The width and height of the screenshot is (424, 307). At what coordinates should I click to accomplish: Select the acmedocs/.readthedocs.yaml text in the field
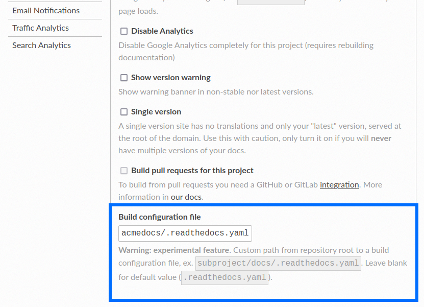pyautogui.click(x=185, y=233)
